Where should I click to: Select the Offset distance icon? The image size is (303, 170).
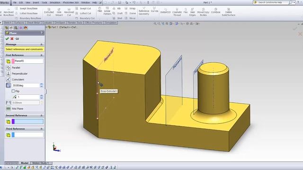(x=9, y=103)
